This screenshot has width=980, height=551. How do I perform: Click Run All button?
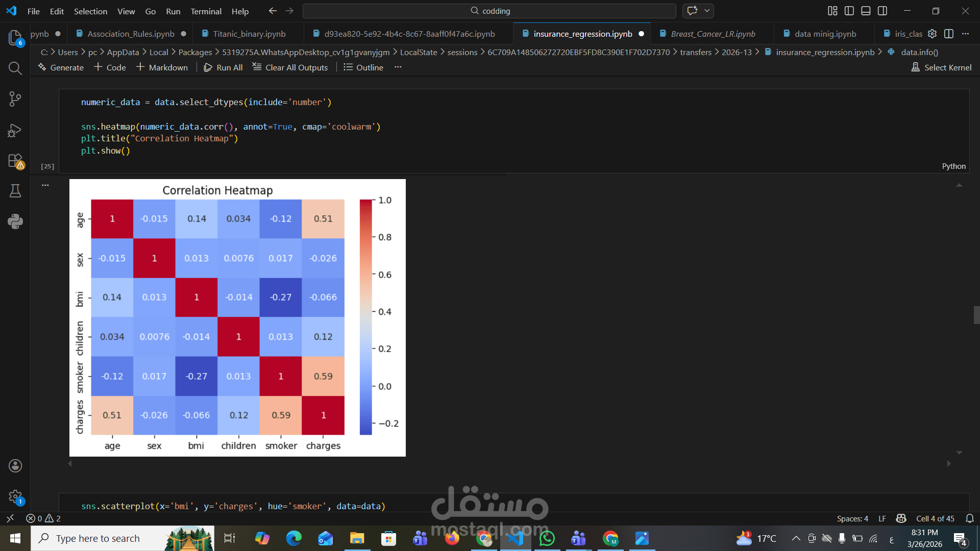click(x=223, y=67)
